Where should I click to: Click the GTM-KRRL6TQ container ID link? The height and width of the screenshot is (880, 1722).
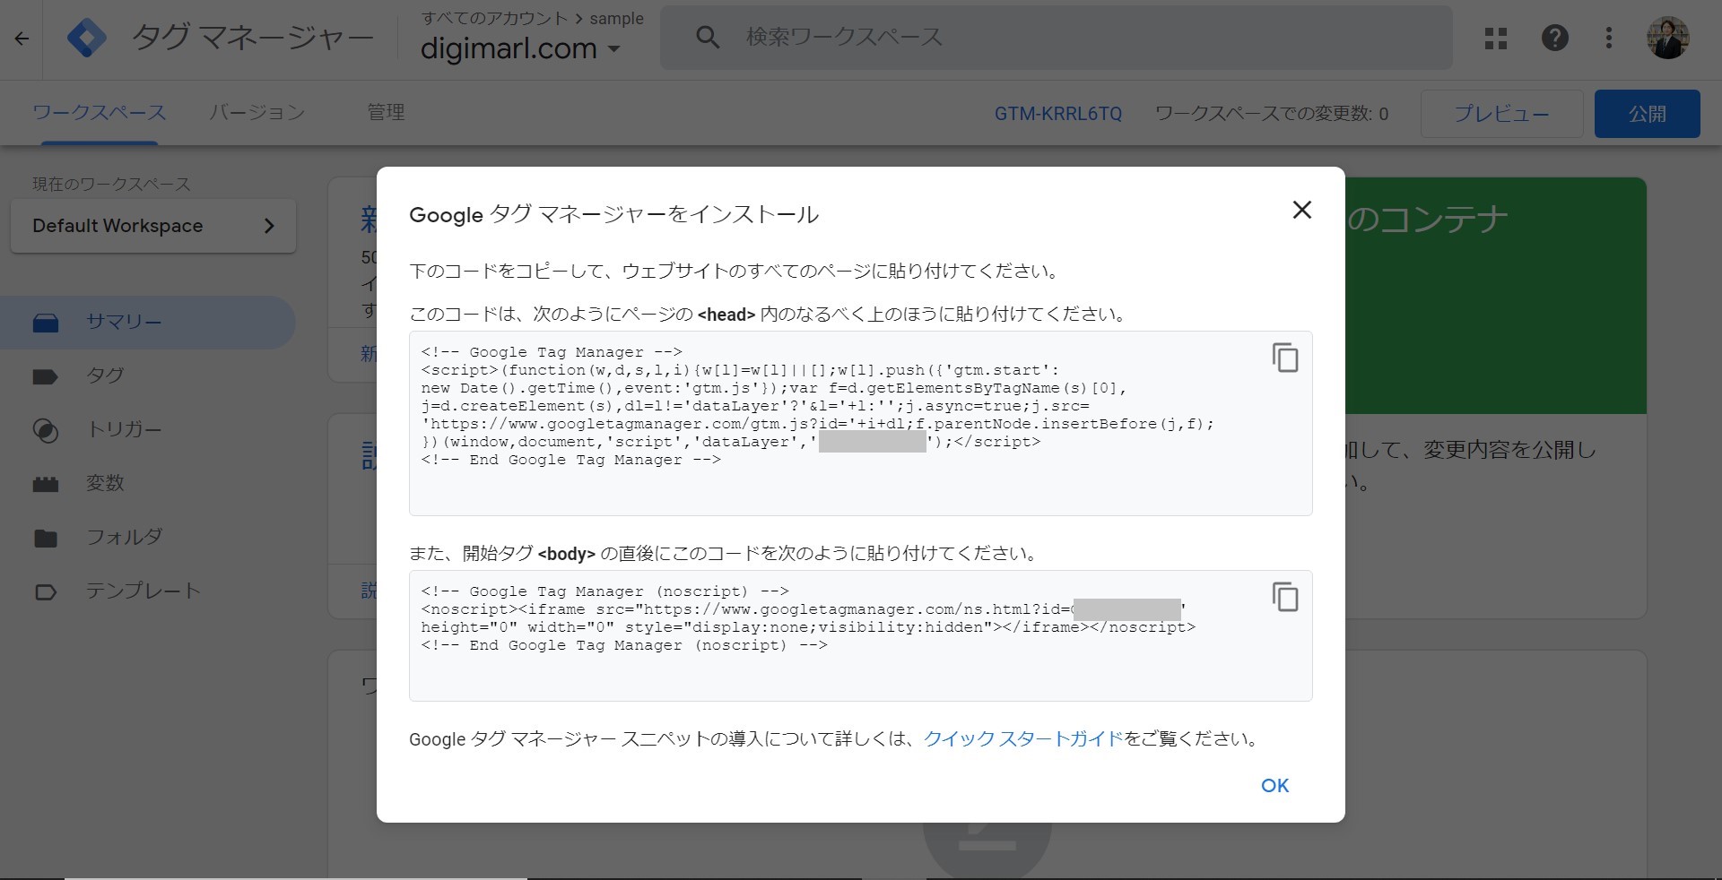tap(1058, 114)
